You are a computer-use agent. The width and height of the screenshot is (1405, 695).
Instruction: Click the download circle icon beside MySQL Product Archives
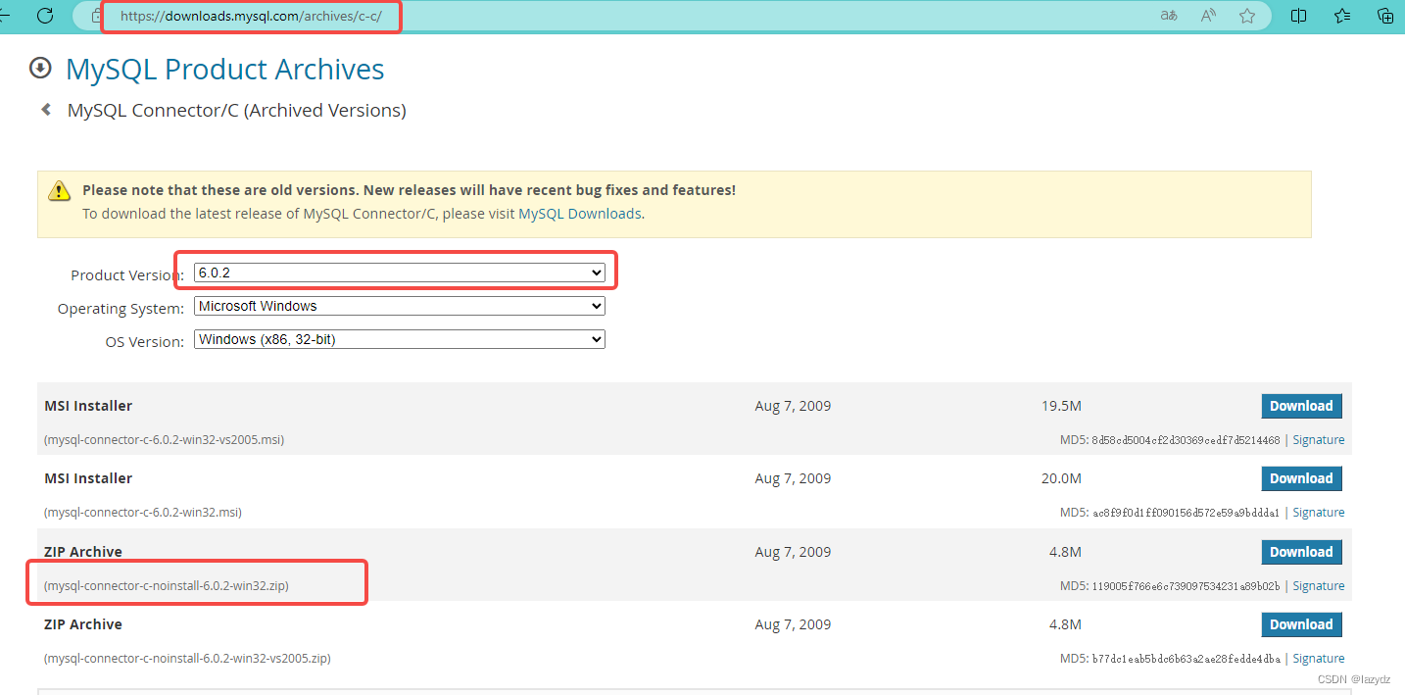click(39, 69)
